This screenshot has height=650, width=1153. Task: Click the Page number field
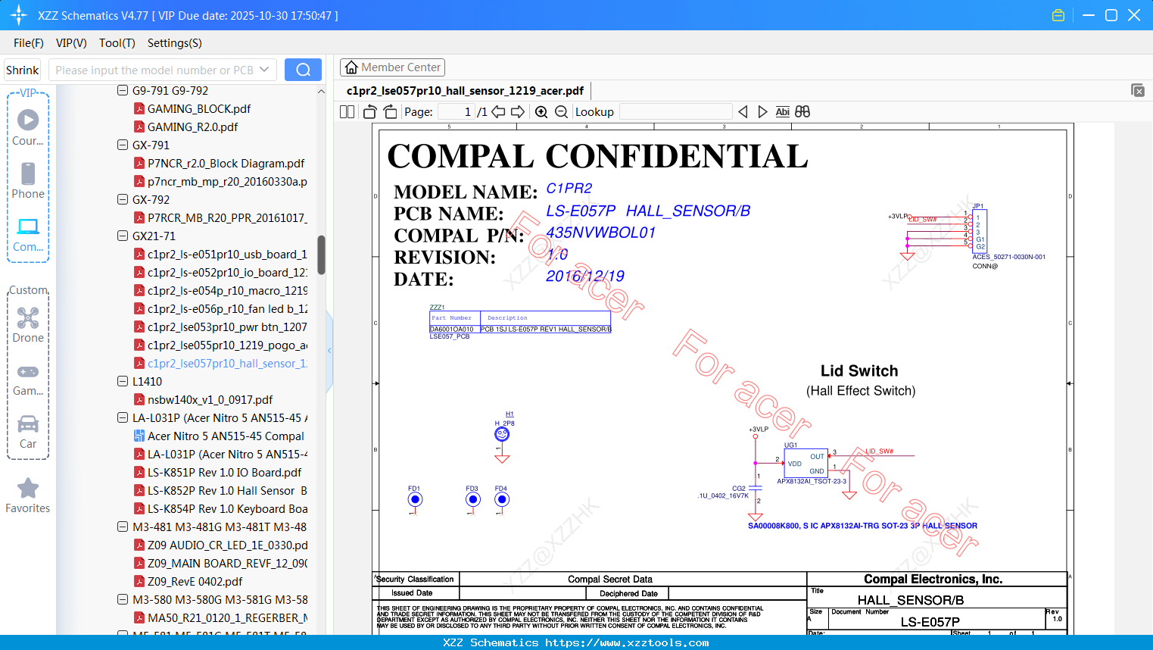(x=456, y=112)
